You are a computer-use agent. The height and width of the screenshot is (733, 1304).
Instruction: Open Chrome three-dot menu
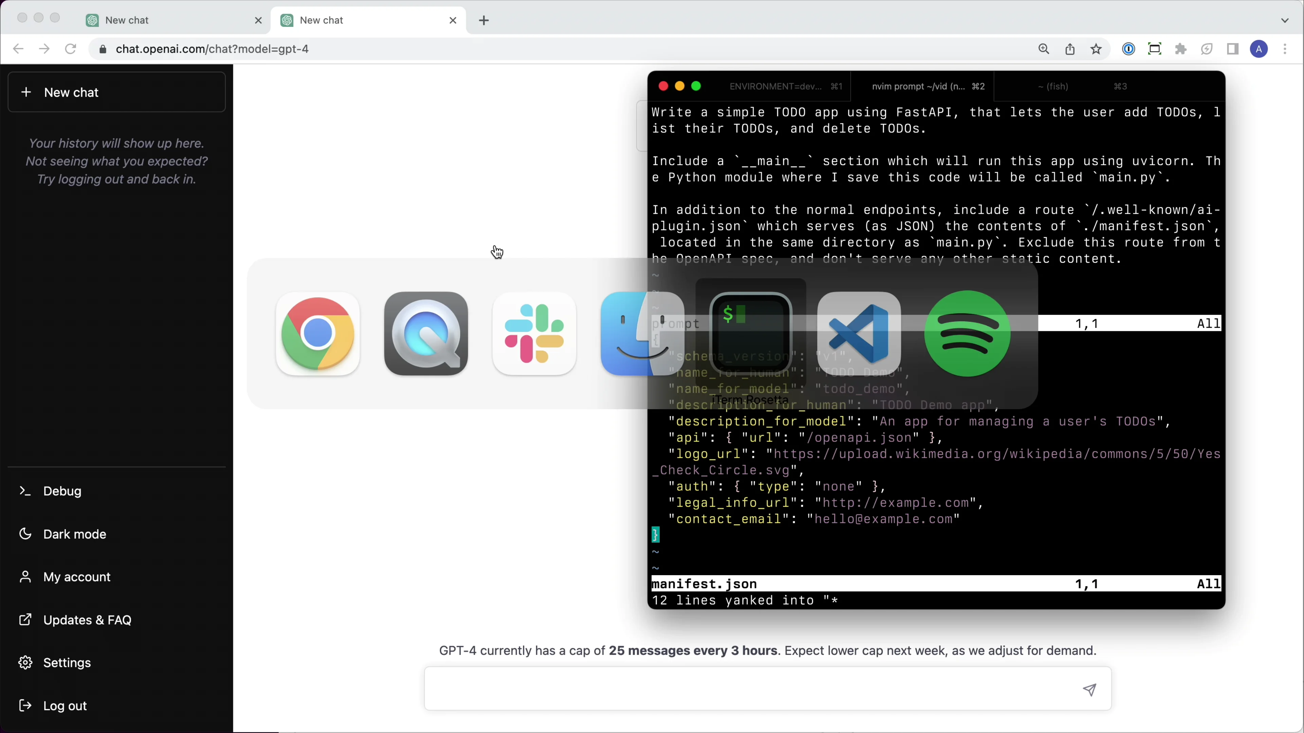coord(1285,49)
